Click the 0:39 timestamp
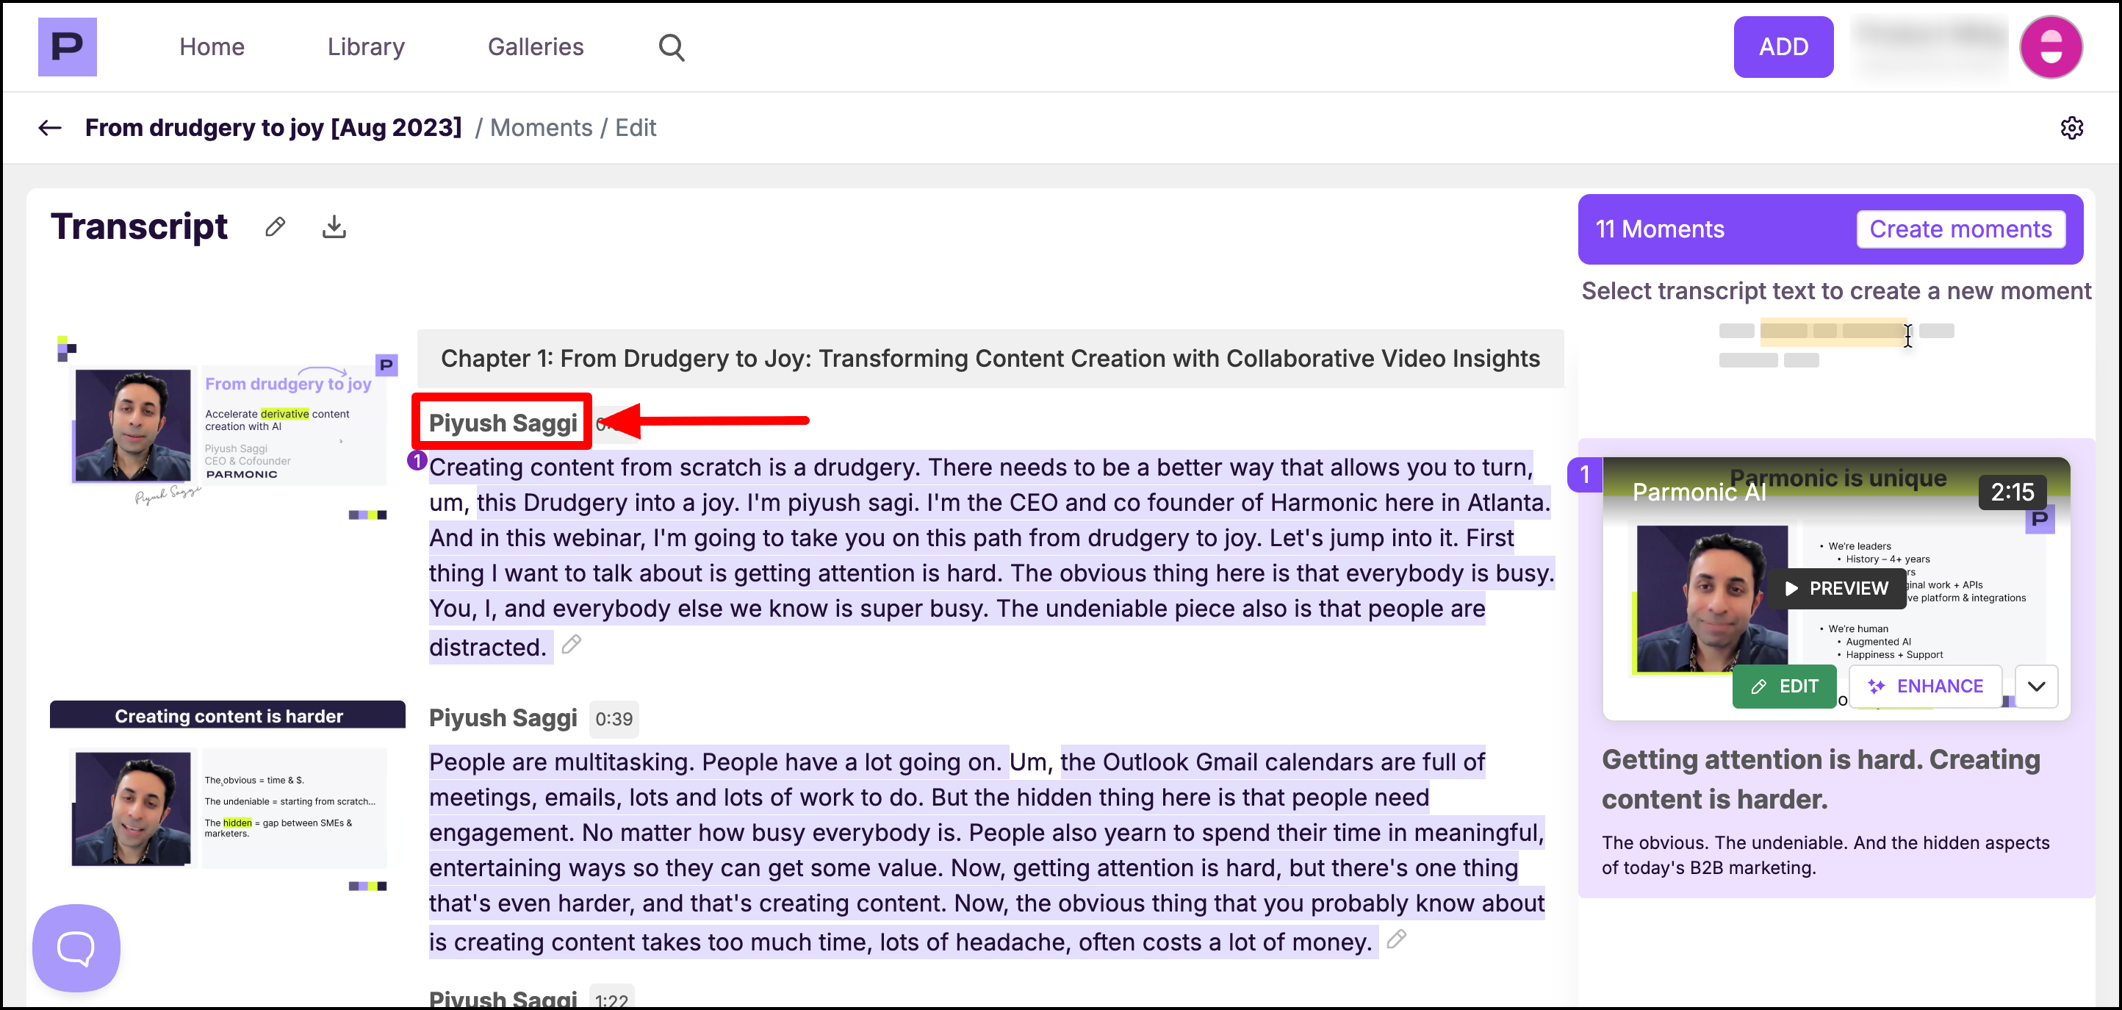 (x=614, y=718)
